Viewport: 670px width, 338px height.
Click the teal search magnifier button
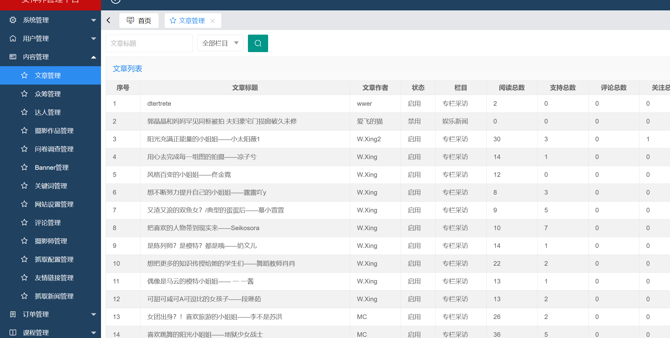click(x=258, y=43)
